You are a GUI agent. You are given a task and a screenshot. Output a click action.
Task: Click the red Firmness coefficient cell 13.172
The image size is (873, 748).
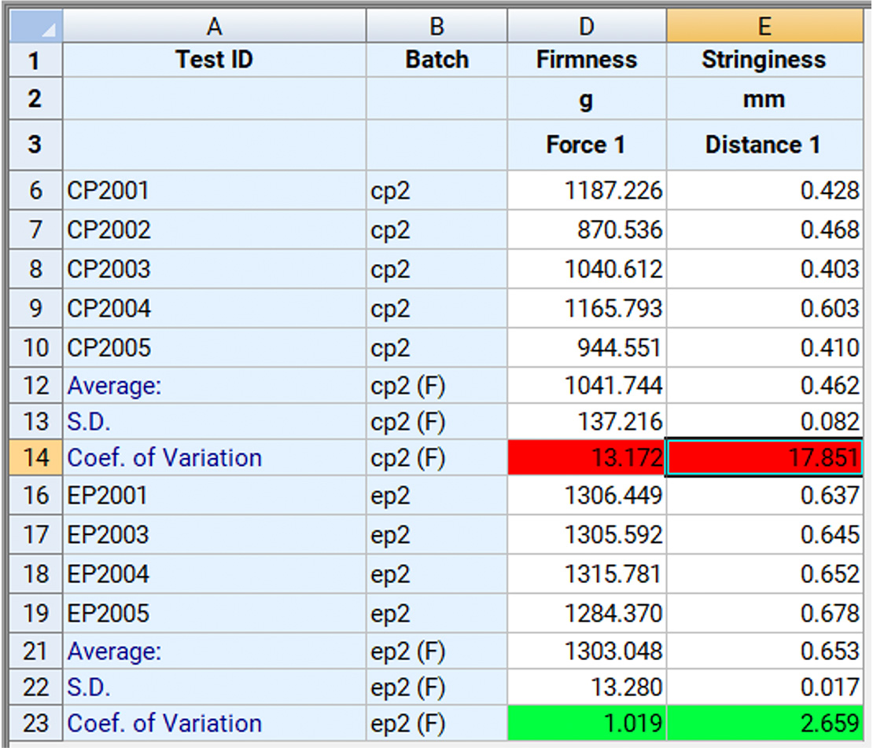tap(587, 457)
